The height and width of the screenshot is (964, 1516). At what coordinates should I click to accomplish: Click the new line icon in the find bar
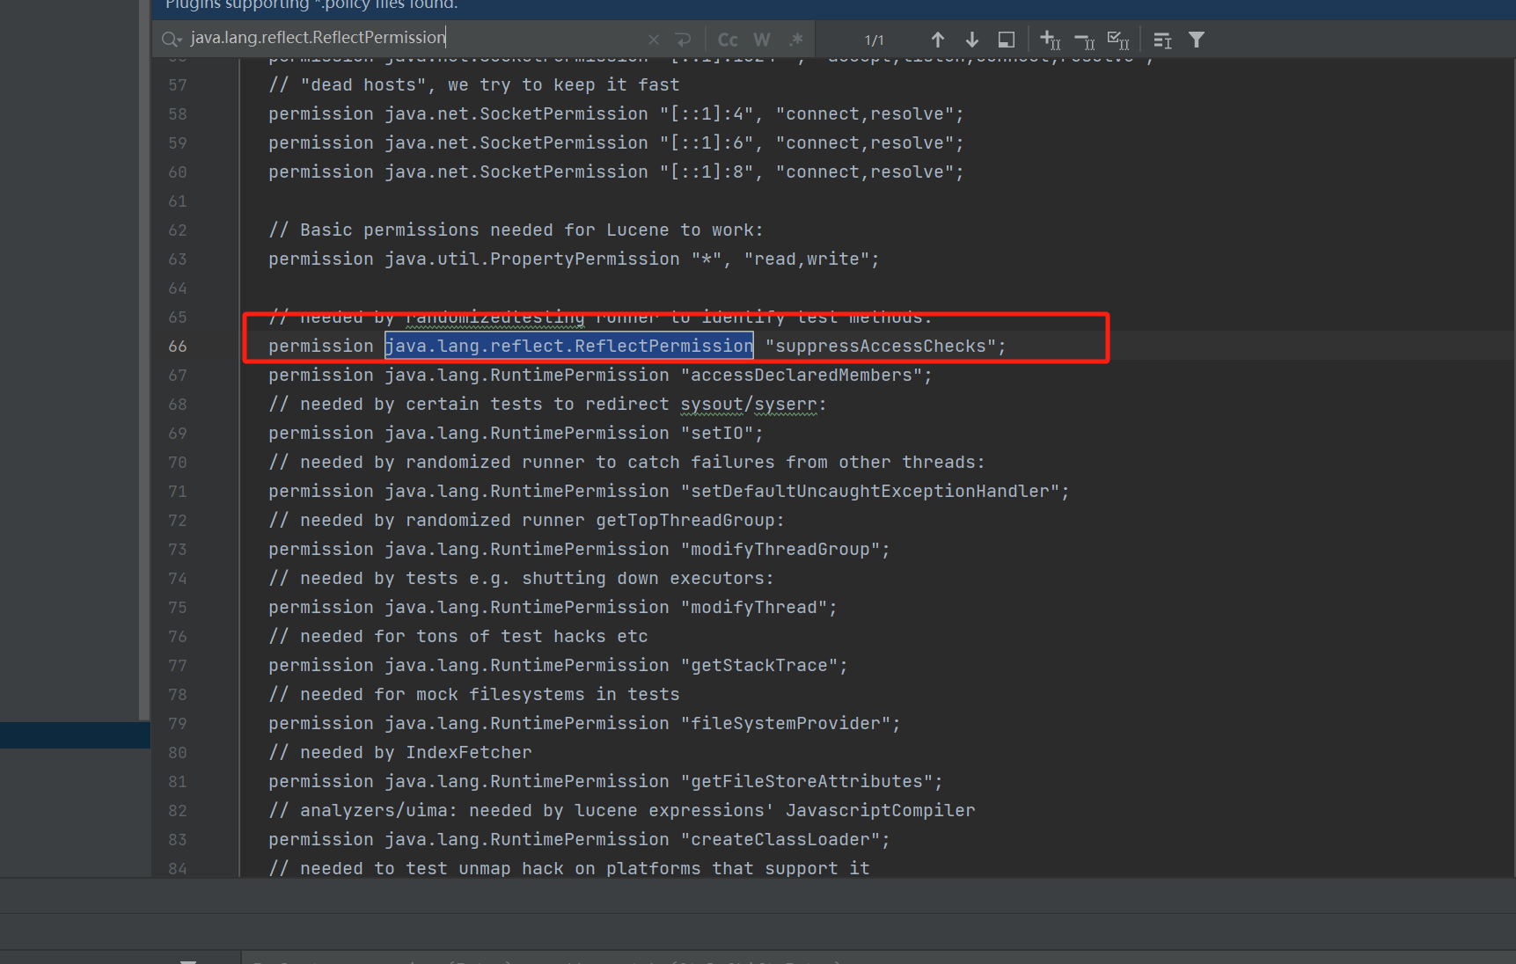tap(683, 40)
